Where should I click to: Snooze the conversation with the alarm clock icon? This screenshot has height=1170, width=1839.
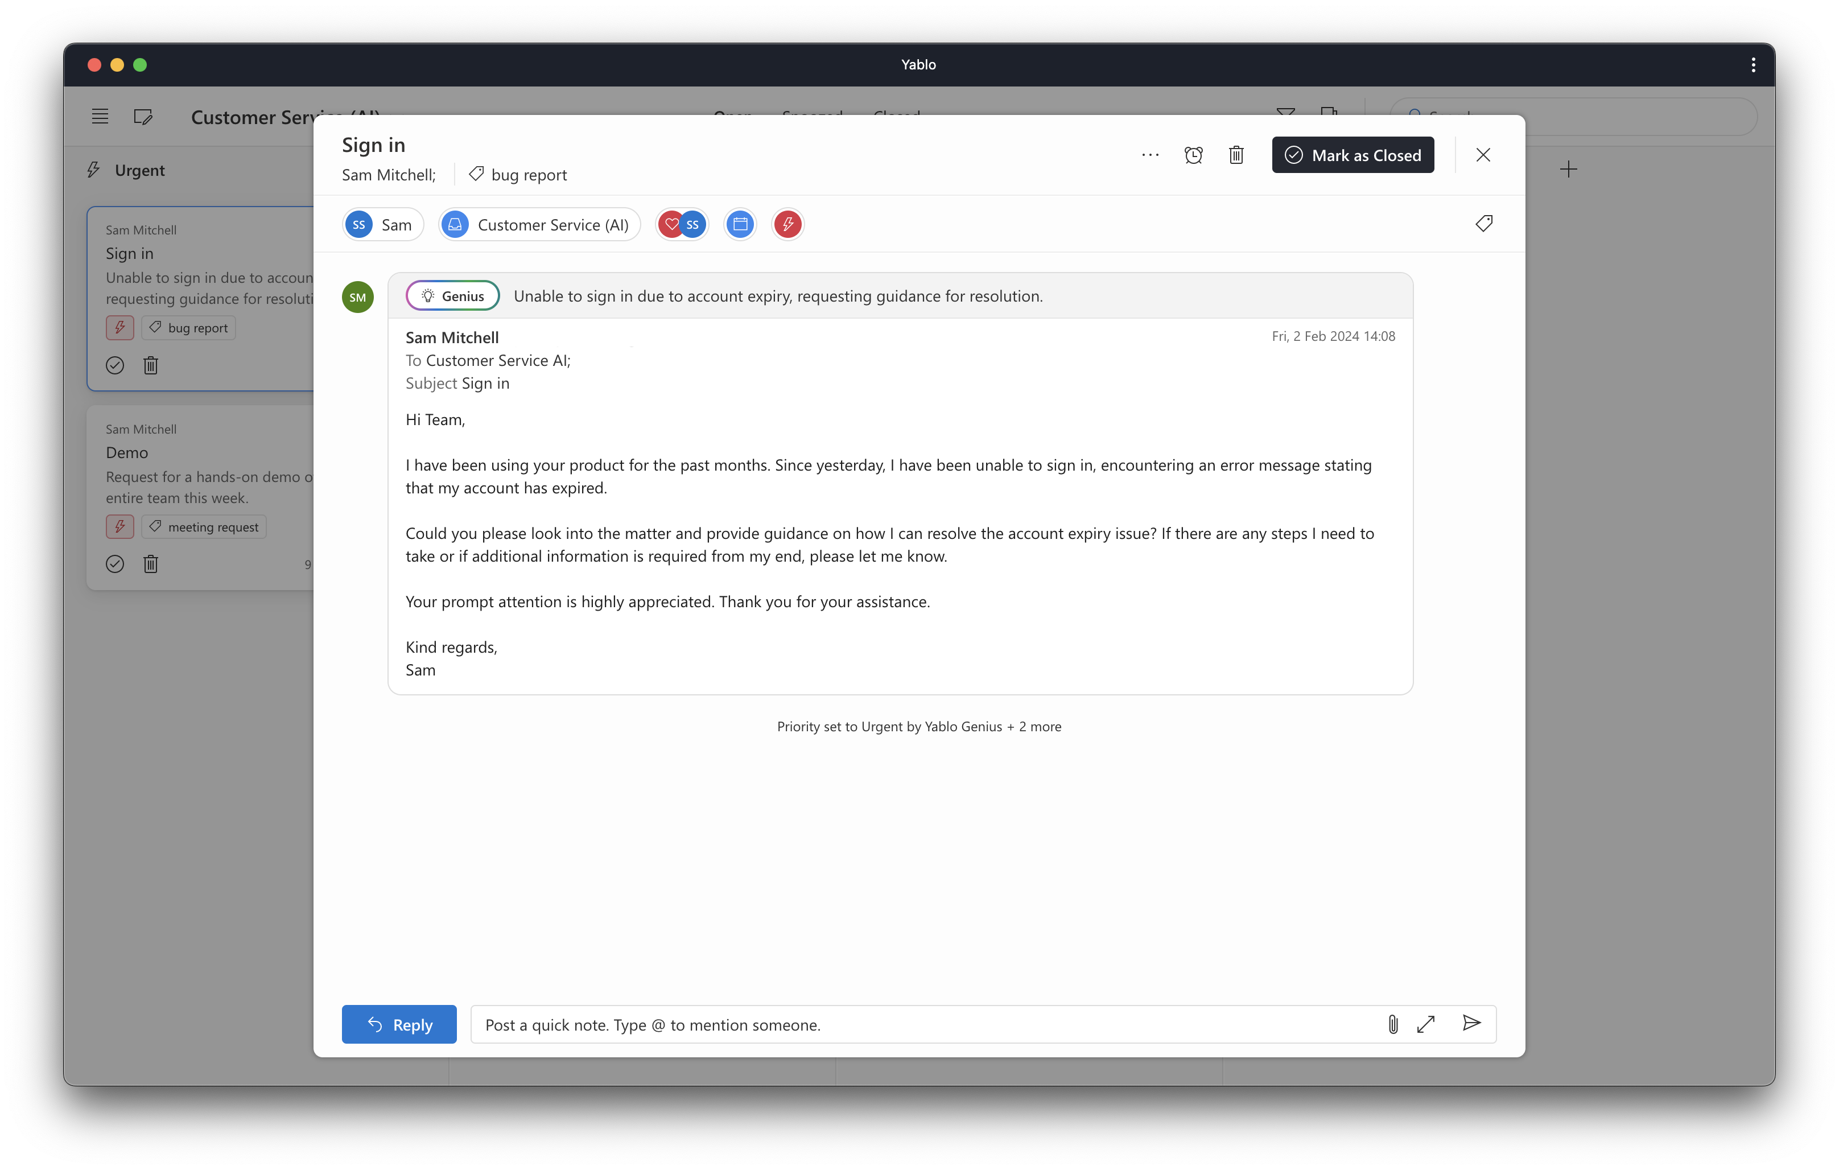coord(1194,155)
